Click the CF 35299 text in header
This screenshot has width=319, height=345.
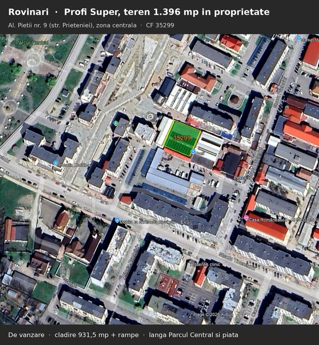[160, 25]
